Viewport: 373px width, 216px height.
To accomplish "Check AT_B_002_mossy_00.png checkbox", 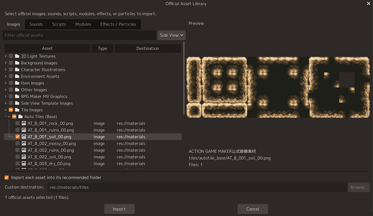I will point(17,143).
